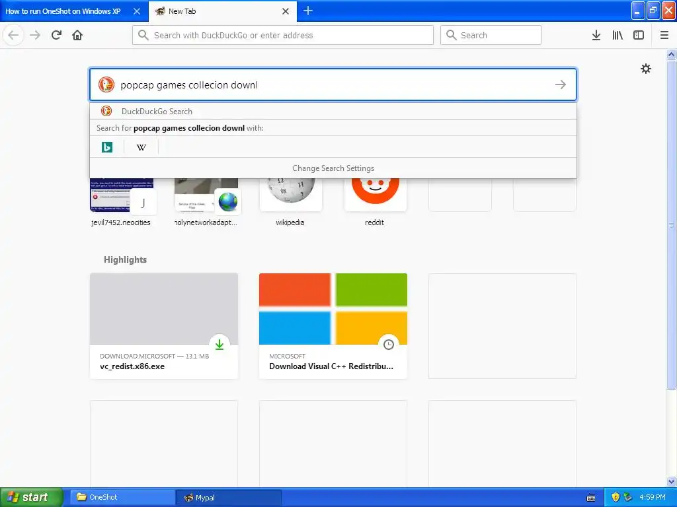
Task: Click the 4:59 PM clock
Action: pyautogui.click(x=653, y=497)
